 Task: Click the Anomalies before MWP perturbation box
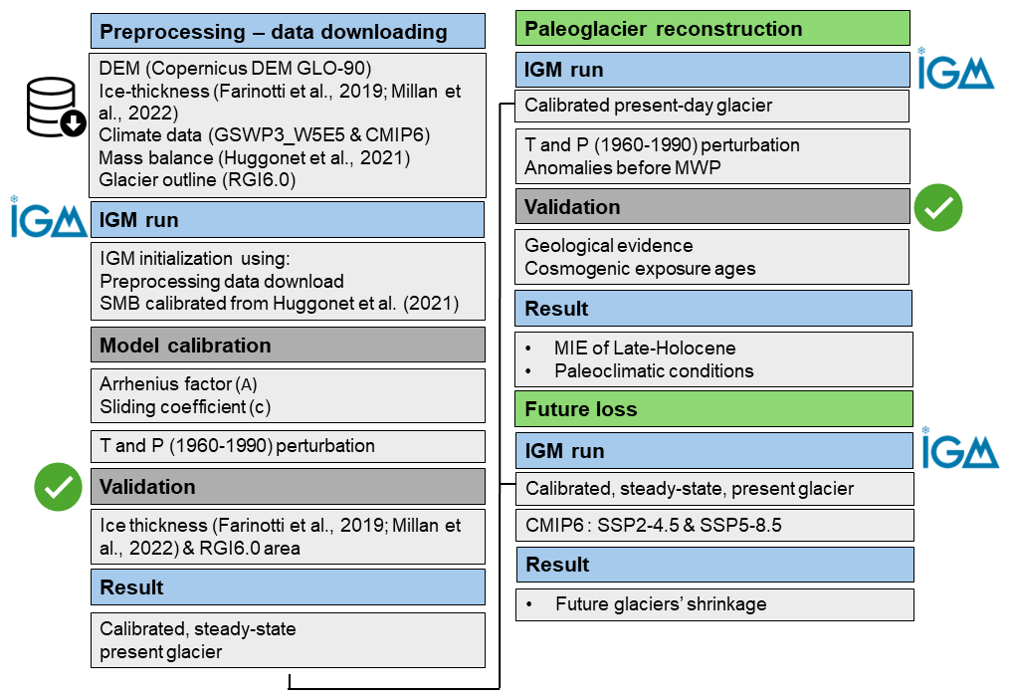pos(712,155)
